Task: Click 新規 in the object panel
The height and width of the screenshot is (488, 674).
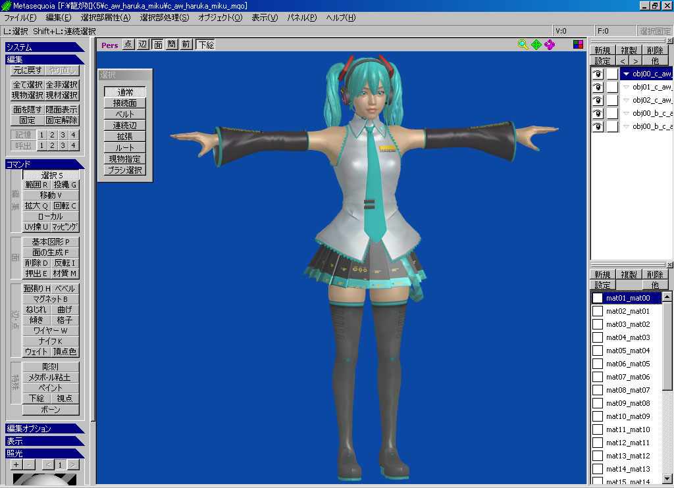Action: click(602, 50)
